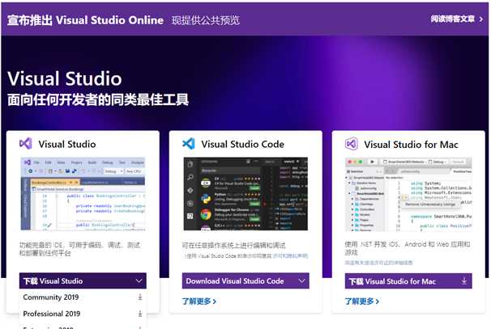Screen dimensions: 491x329
Task: Click license terms link in Visual Studio Code card
Action: pyautogui.click(x=290, y=256)
